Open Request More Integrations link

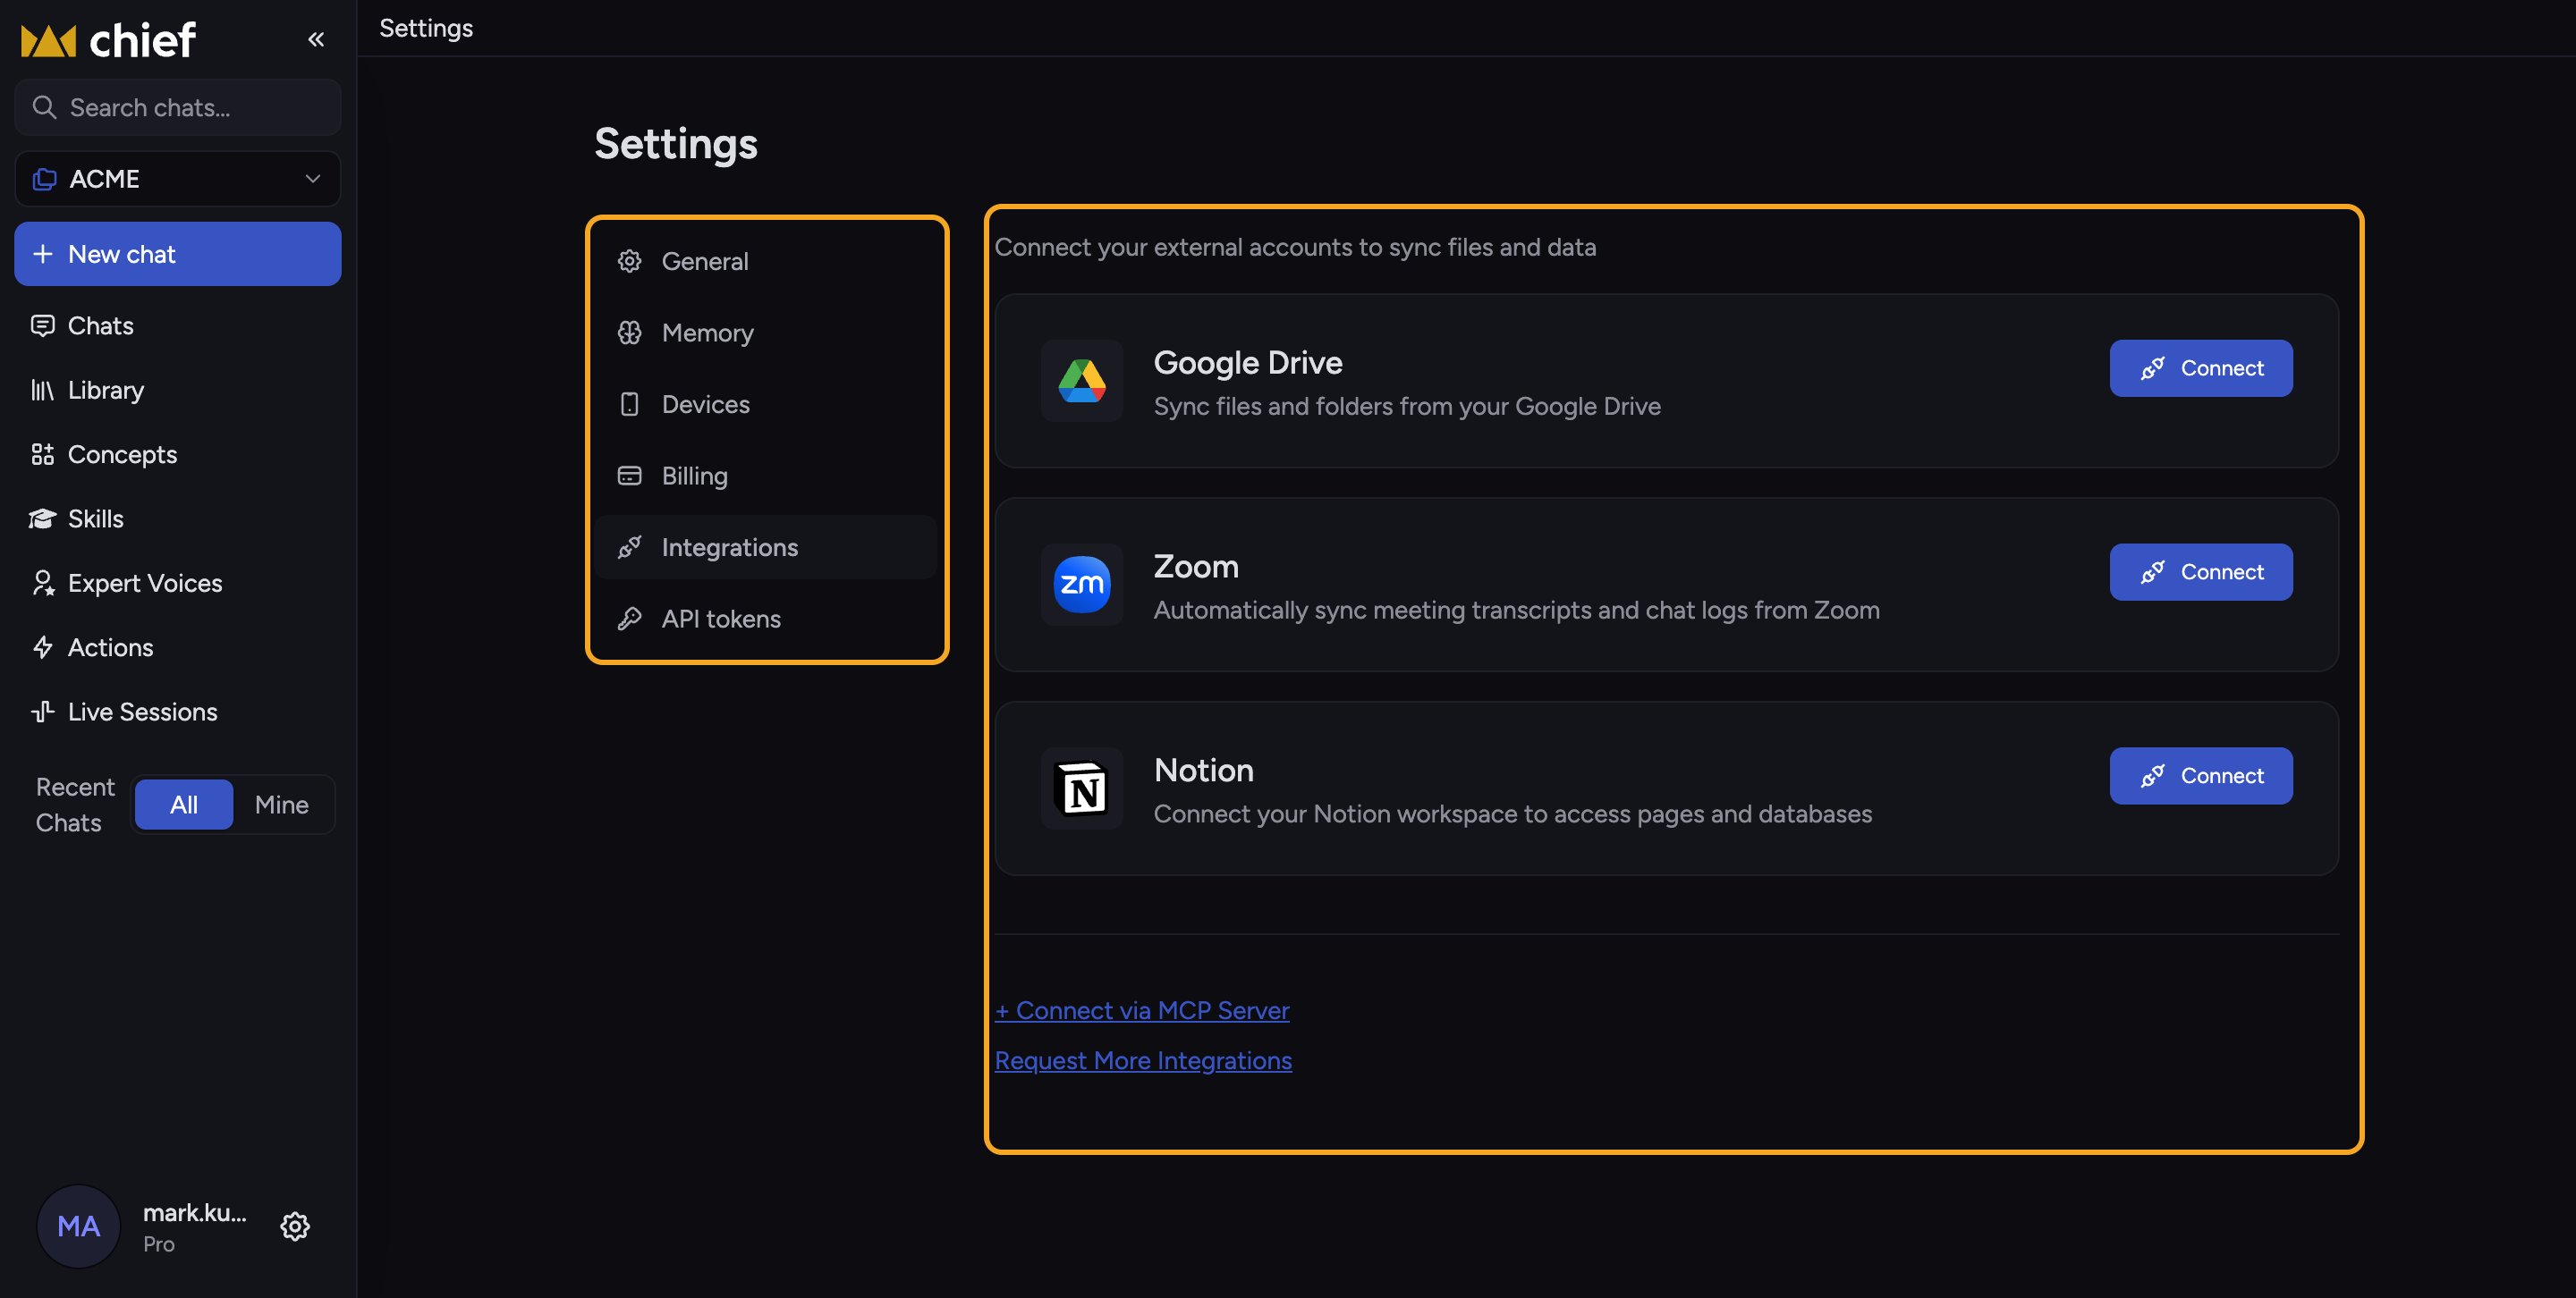[1143, 1060]
